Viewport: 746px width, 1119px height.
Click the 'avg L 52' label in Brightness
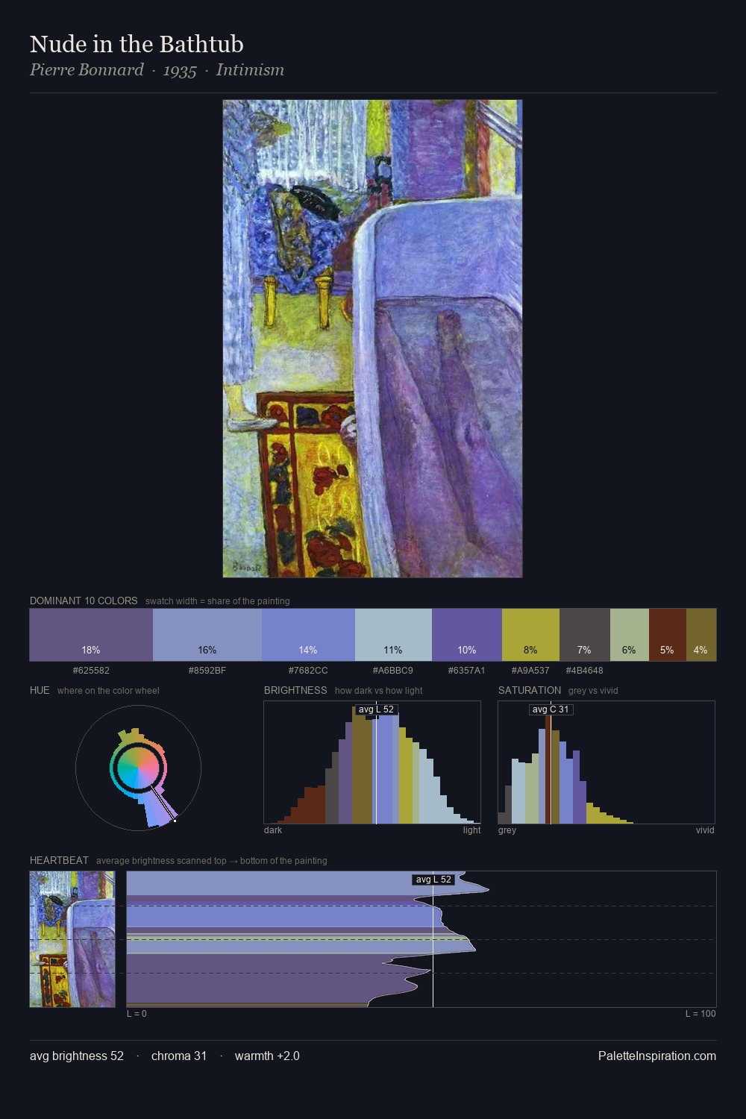[376, 709]
